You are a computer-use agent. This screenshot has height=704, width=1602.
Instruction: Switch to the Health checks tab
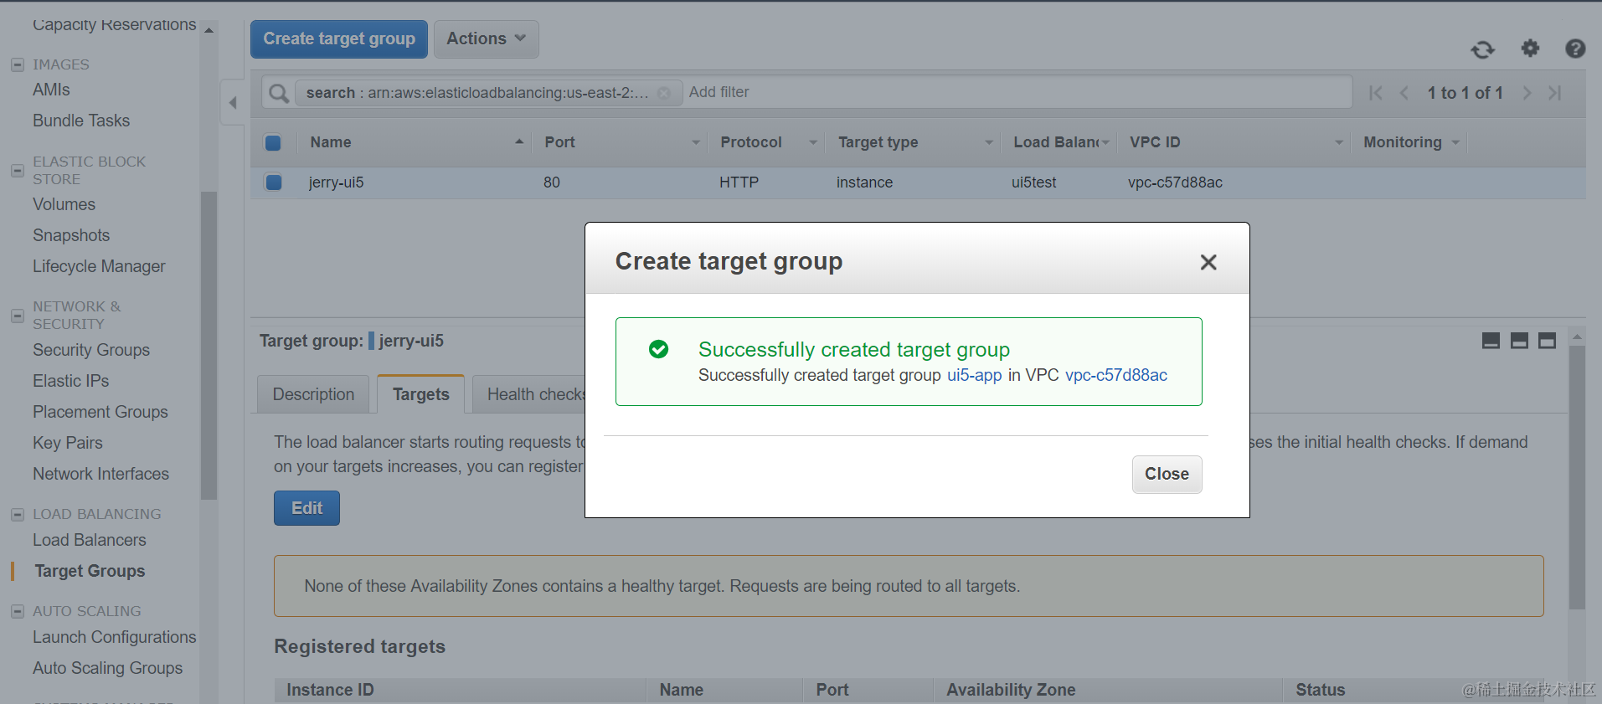pos(529,394)
